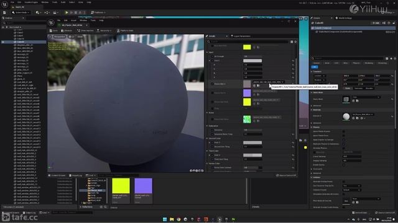Toggle the checkbox on the Third Color row
Screen dimensions: 398x223
[x=212, y=155]
